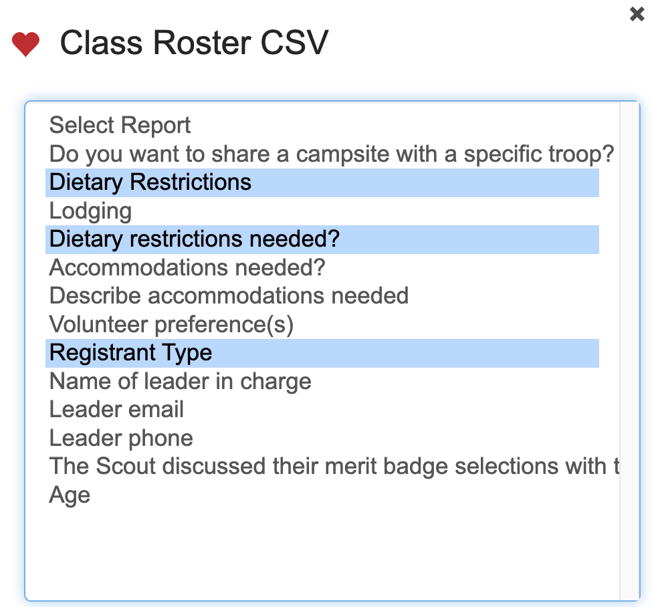Image resolution: width=654 pixels, height=607 pixels.
Task: Choose the Scout merit badge selections option
Action: point(334,467)
